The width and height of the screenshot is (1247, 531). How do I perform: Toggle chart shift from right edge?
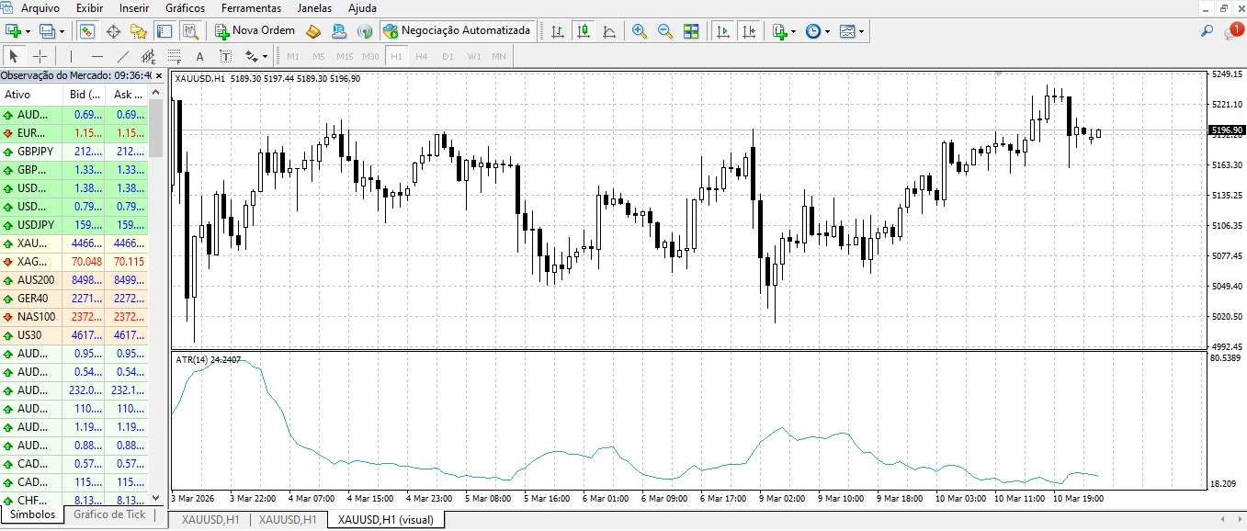[x=751, y=30]
